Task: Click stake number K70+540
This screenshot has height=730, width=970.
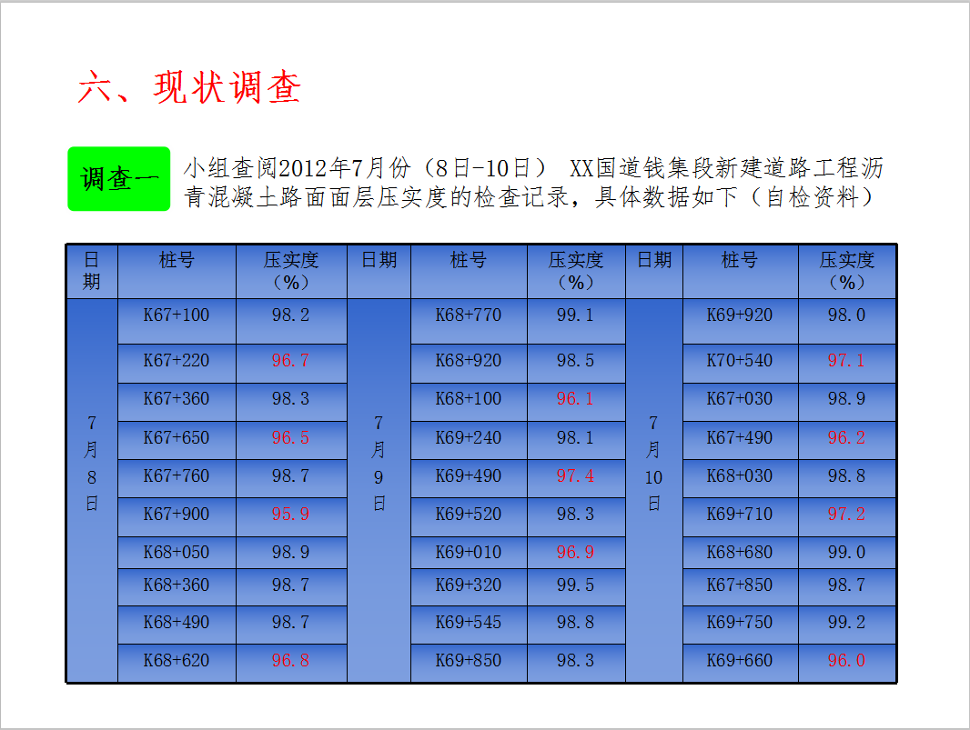Action: pyautogui.click(x=740, y=360)
